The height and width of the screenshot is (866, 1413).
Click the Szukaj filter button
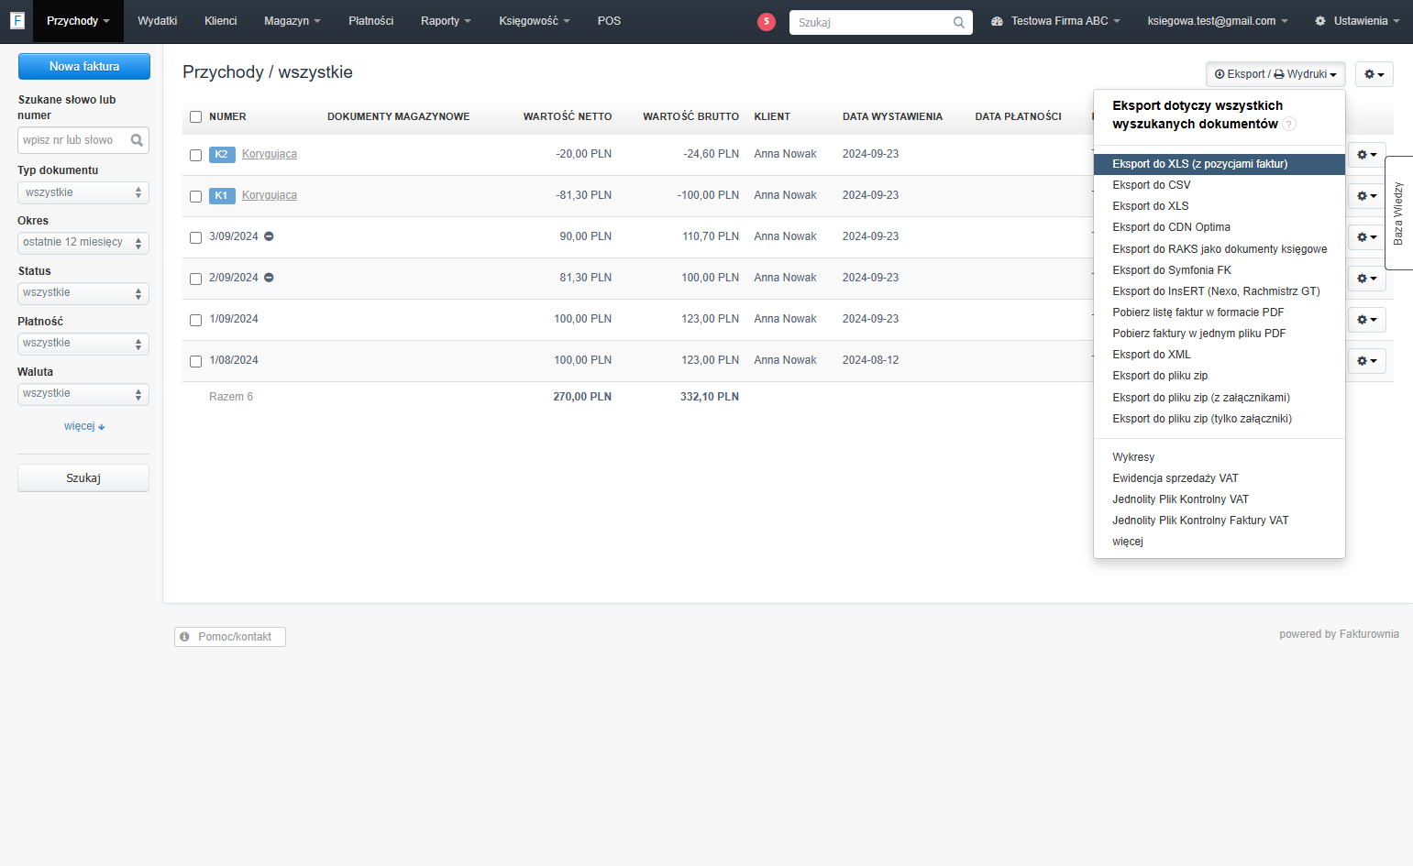tap(83, 478)
